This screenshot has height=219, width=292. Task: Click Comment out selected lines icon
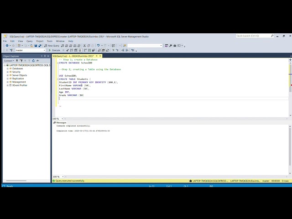click(113, 50)
